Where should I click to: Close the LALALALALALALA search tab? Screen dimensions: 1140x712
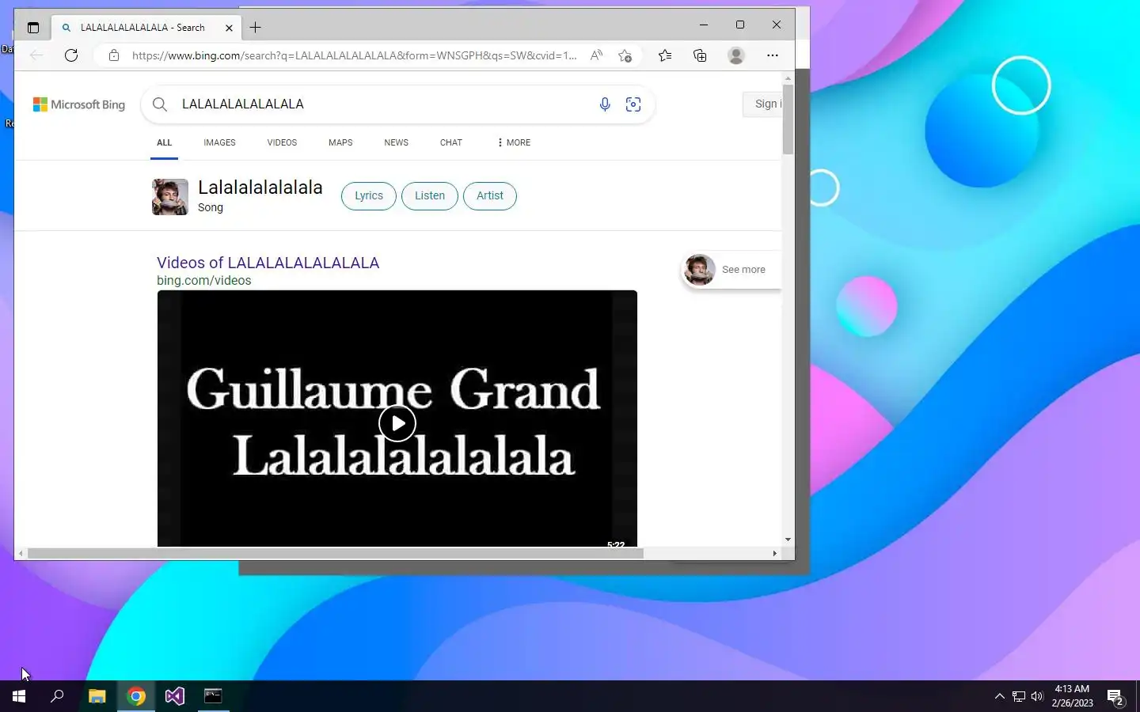229,28
